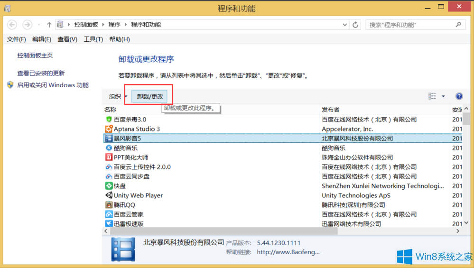Screen dimensions: 474x268
Task: Click the 程序 breadcrumb segment
Action: coord(114,25)
